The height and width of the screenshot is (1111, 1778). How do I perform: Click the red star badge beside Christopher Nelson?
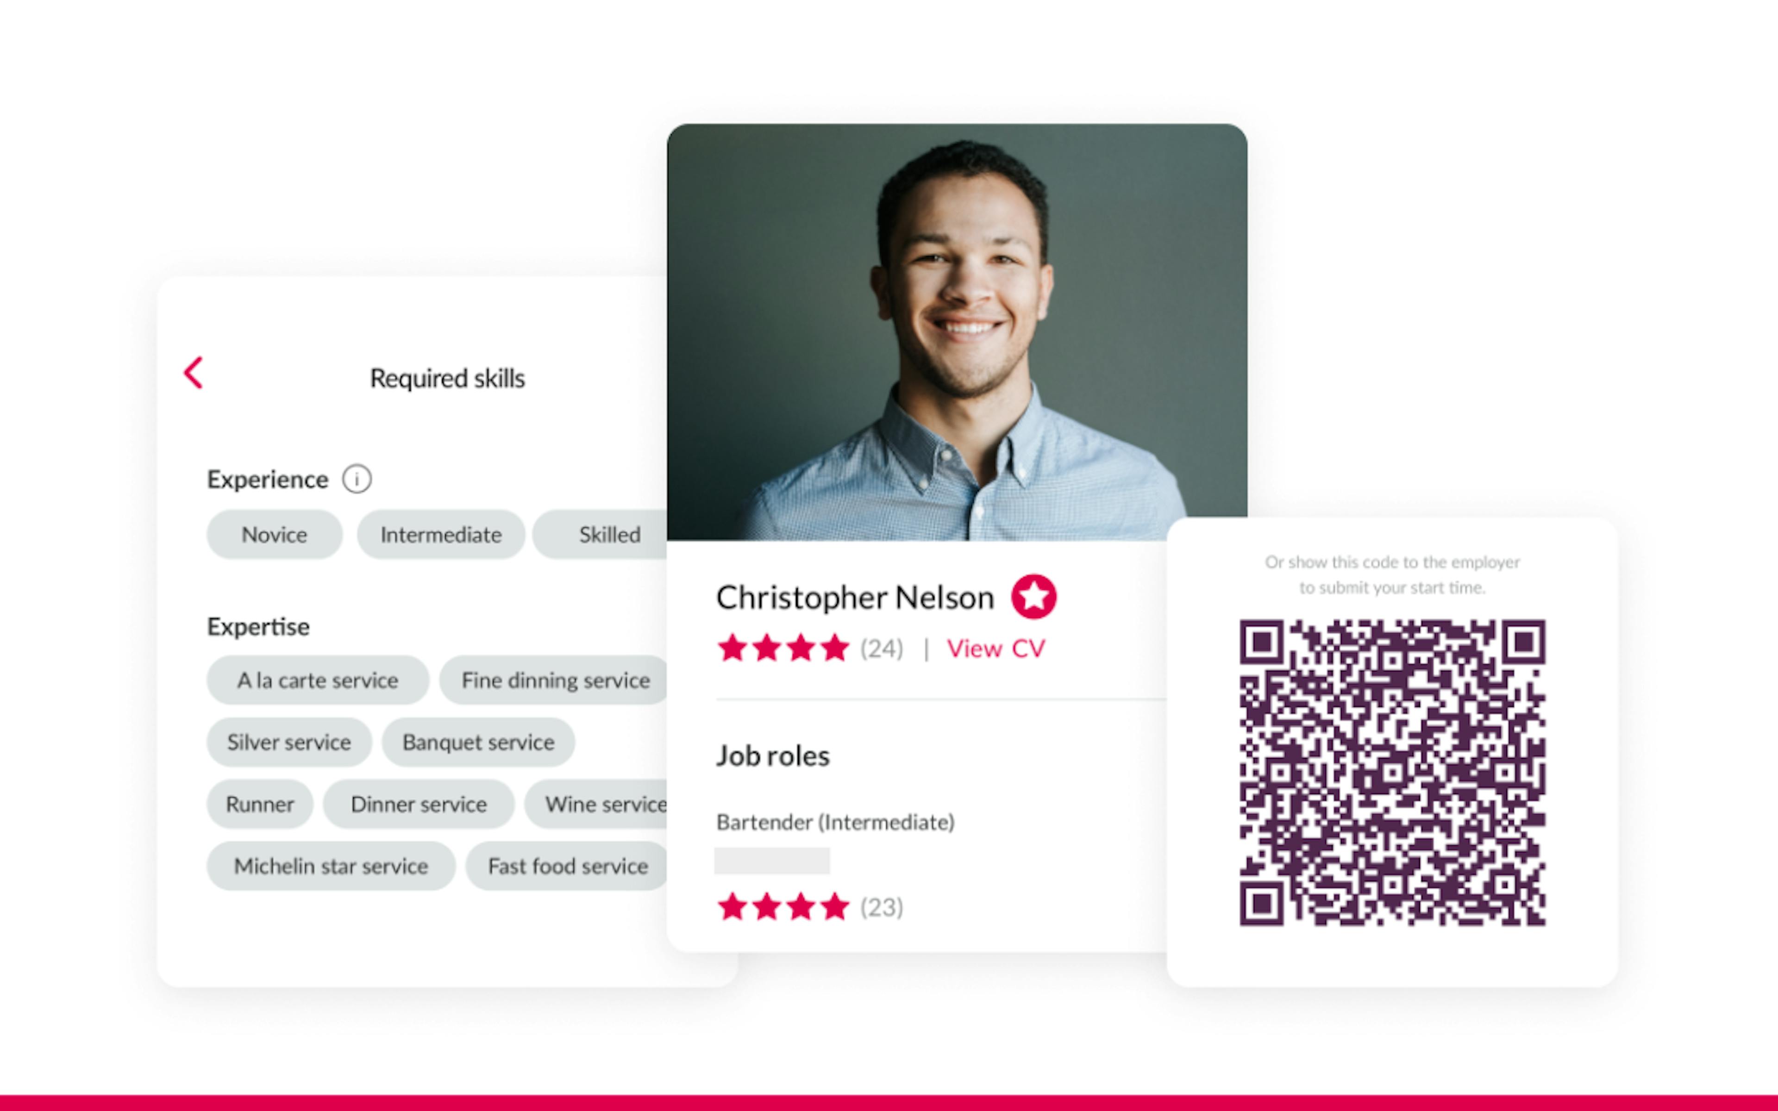coord(1034,596)
